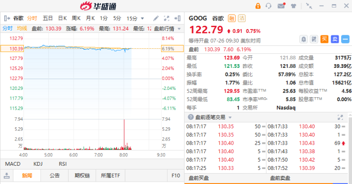Download icon beside the news tab
352x184 pixels.
pyautogui.click(x=7, y=176)
